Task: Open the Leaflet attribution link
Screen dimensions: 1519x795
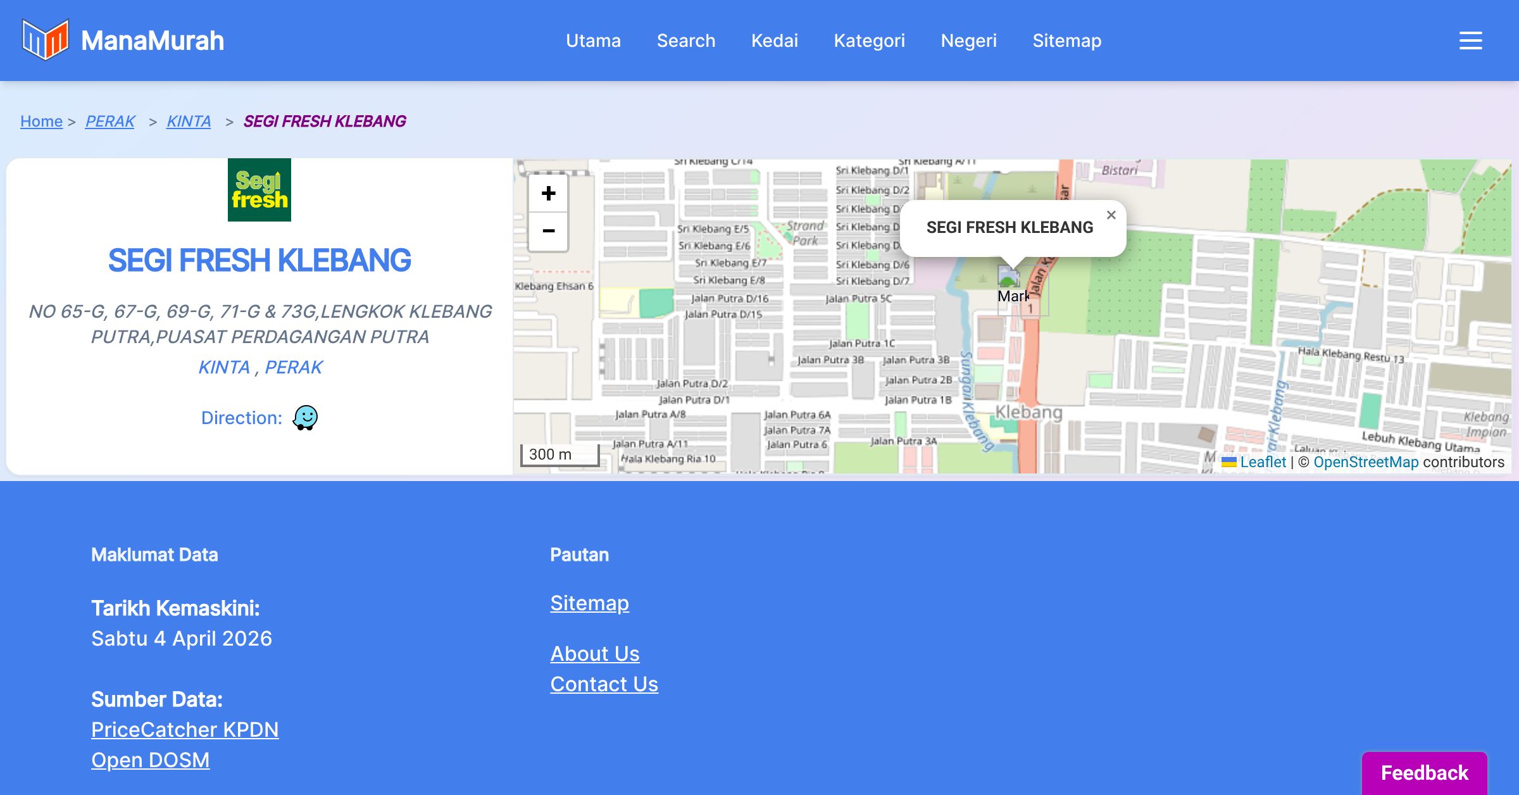Action: click(x=1263, y=462)
